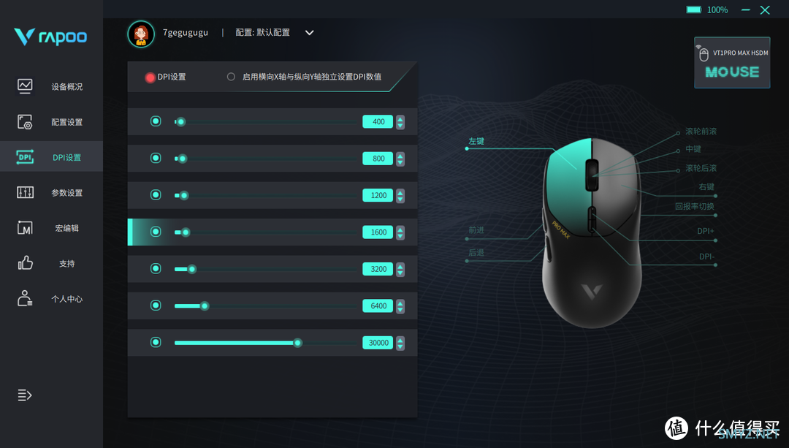Click the 400 DPI value field
The height and width of the screenshot is (448, 789).
378,122
